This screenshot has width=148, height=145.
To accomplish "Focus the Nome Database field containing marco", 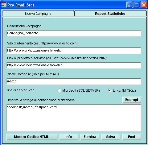I will point(74,81).
